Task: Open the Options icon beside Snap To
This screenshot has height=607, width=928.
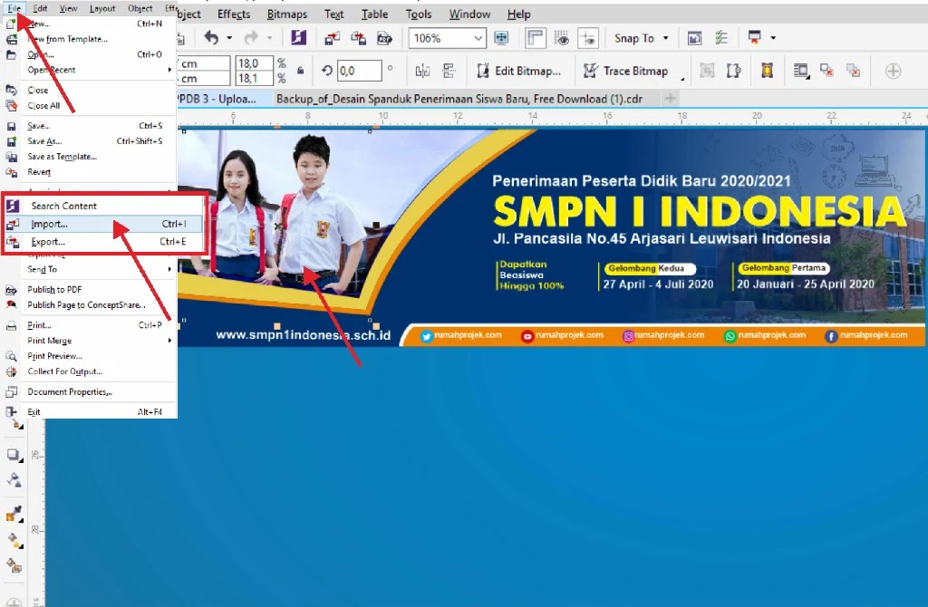Action: (694, 38)
